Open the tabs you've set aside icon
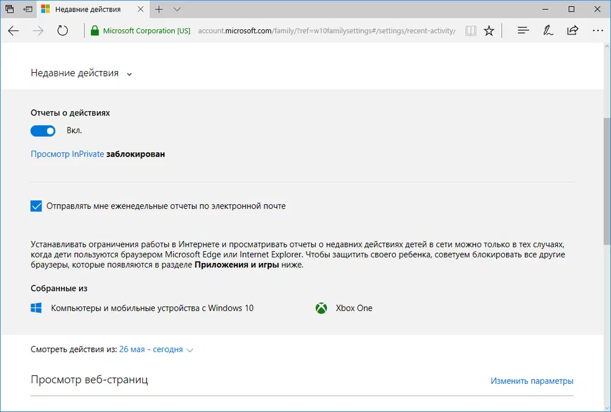Screen dimensions: 611x412 [9, 9]
